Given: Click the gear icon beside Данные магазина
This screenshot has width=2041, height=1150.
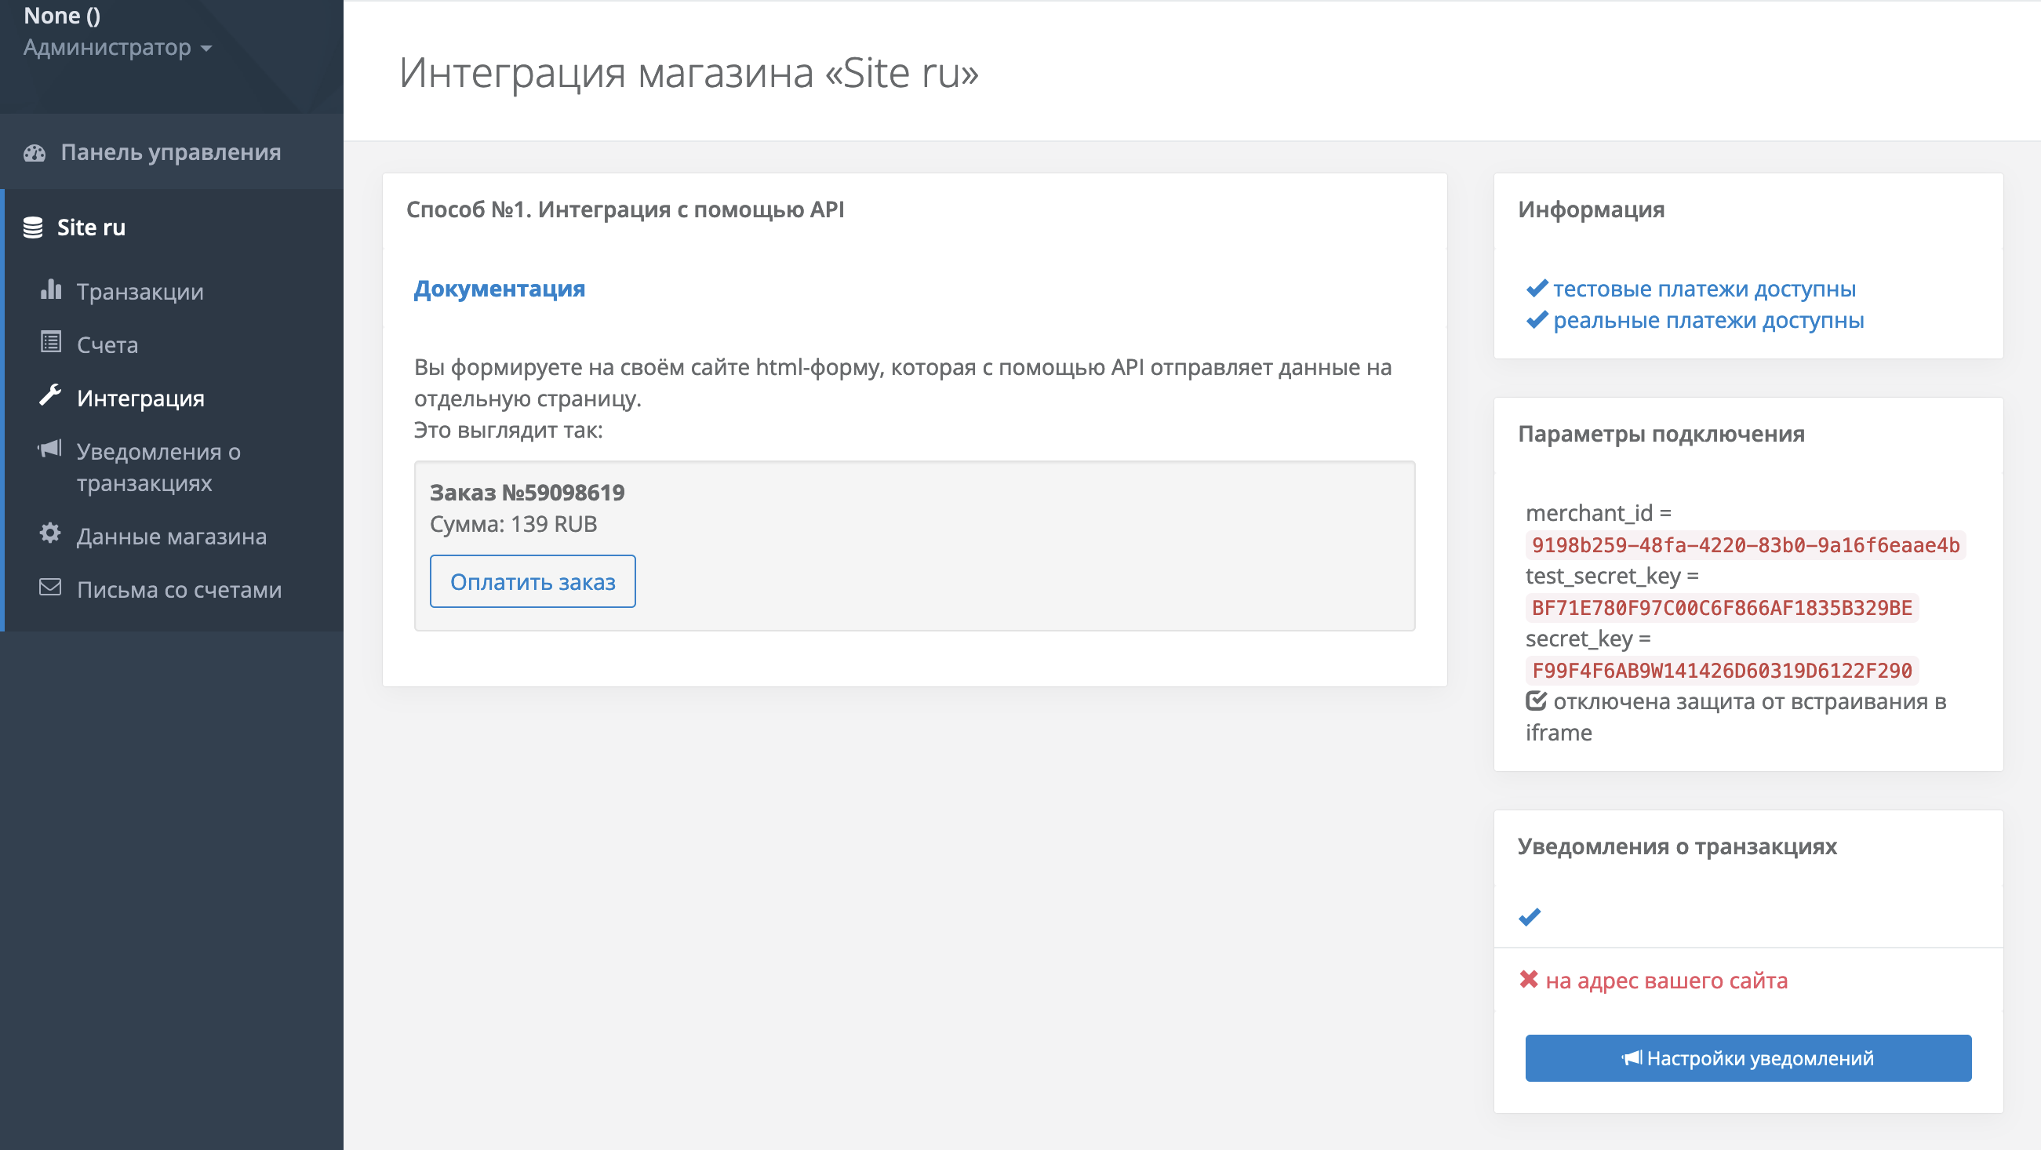Looking at the screenshot, I should 51,534.
